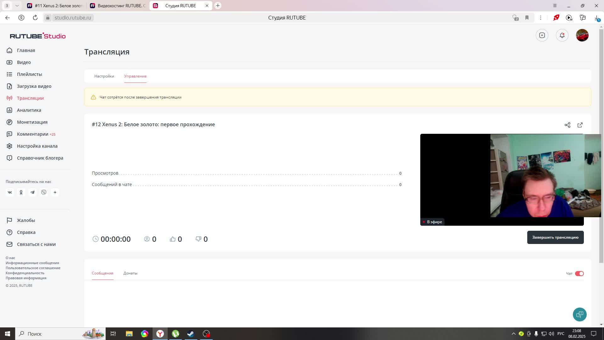Open the browser three-dot menu
The width and height of the screenshot is (604, 340).
point(540,18)
